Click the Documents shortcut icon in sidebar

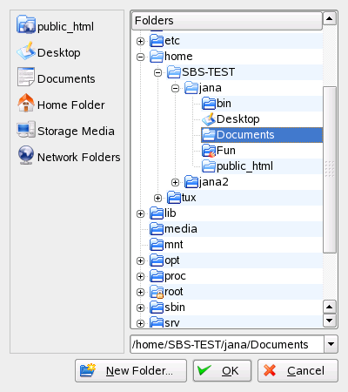pos(26,77)
